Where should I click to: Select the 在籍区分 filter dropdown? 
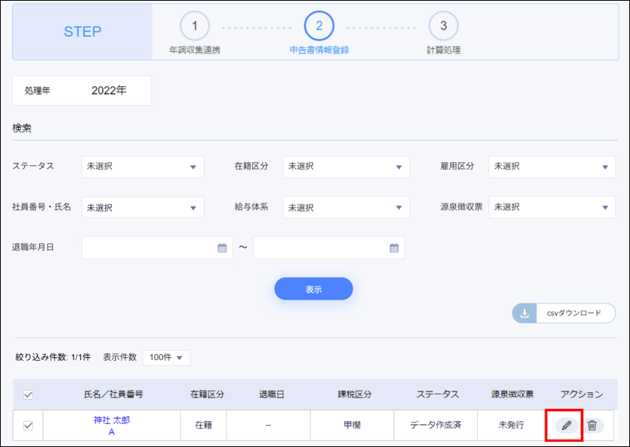point(346,166)
